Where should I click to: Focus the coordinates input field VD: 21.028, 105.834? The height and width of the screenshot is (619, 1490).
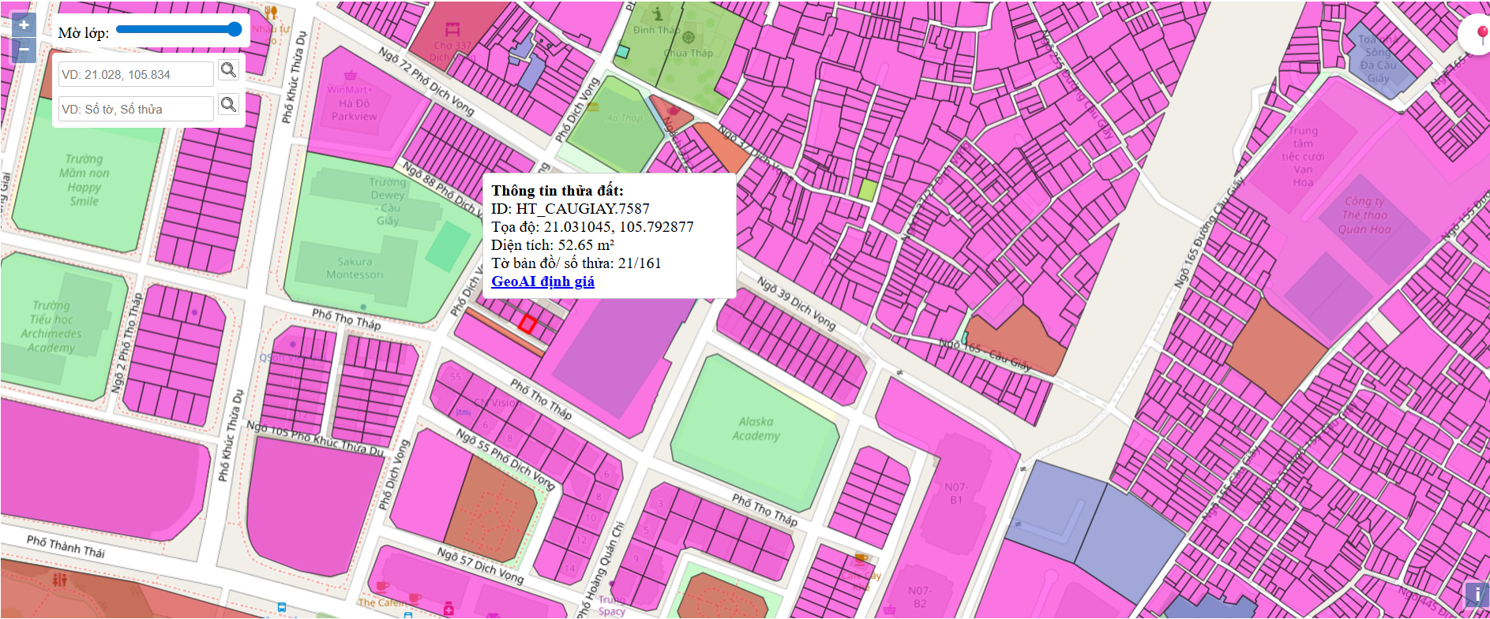[136, 74]
